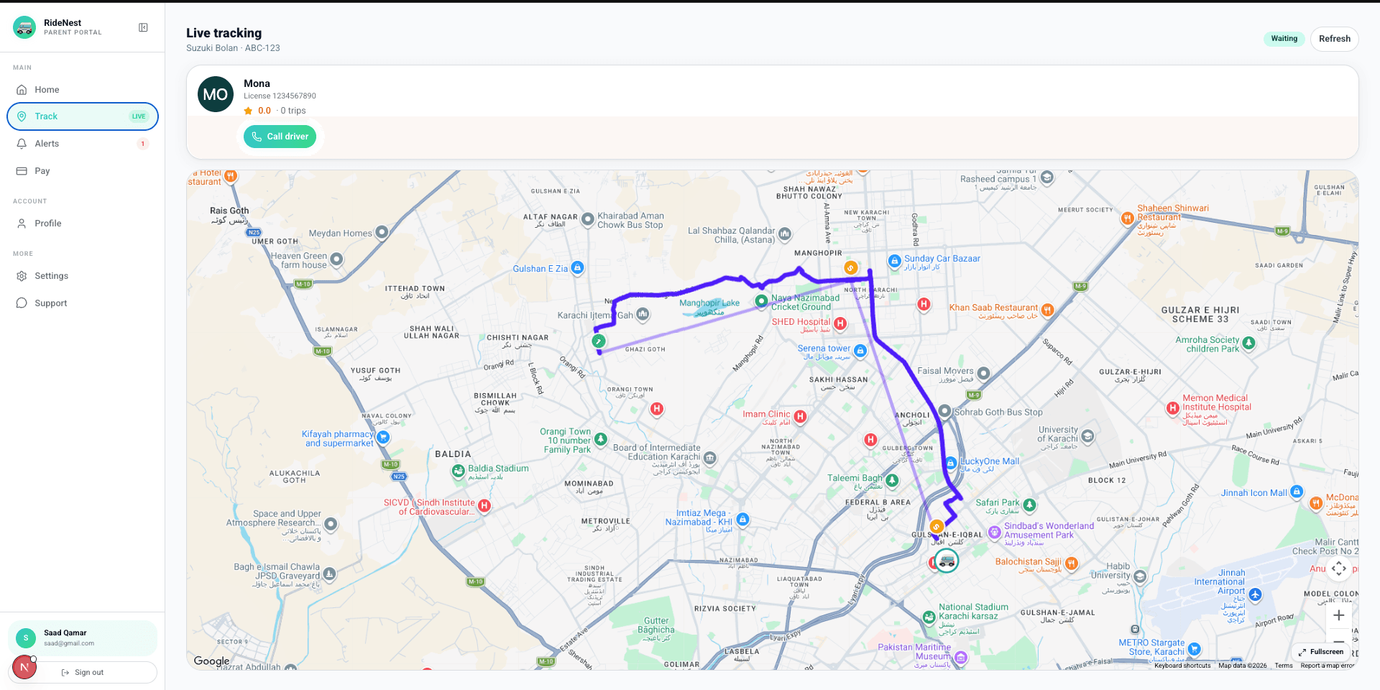The image size is (1380, 690).
Task: Click the License 1234567890 text
Action: [x=280, y=96]
